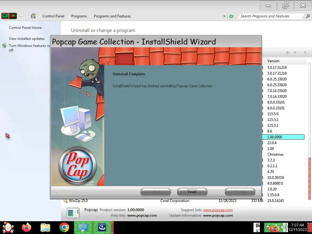Viewport: 312px width, 234px height.
Task: Click the greyed-out Back button in wizard
Action: (156, 192)
